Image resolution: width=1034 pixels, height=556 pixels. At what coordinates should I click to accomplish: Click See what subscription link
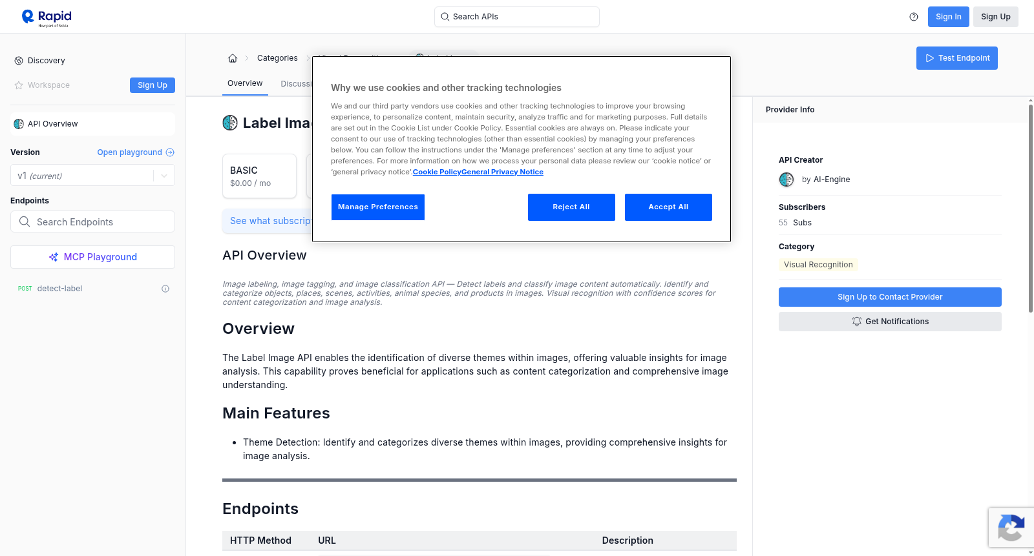(x=271, y=221)
